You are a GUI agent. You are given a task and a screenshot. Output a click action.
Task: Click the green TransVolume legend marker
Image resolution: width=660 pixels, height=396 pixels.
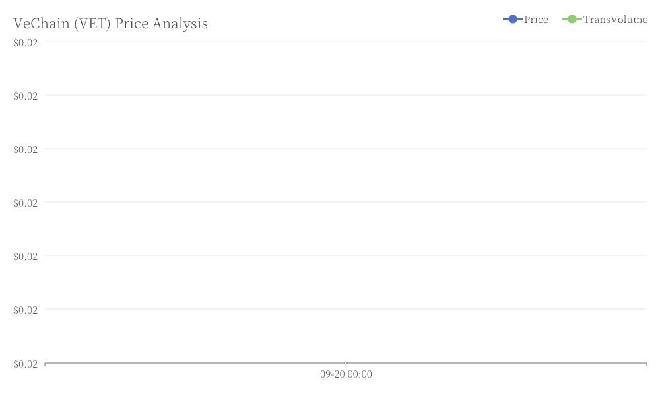tap(572, 19)
